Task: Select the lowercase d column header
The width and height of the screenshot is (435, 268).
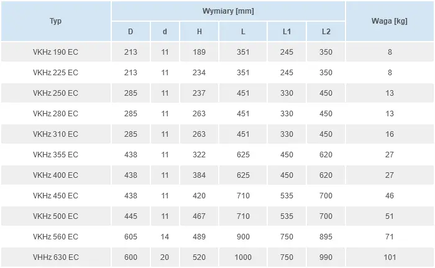Action: (165, 32)
